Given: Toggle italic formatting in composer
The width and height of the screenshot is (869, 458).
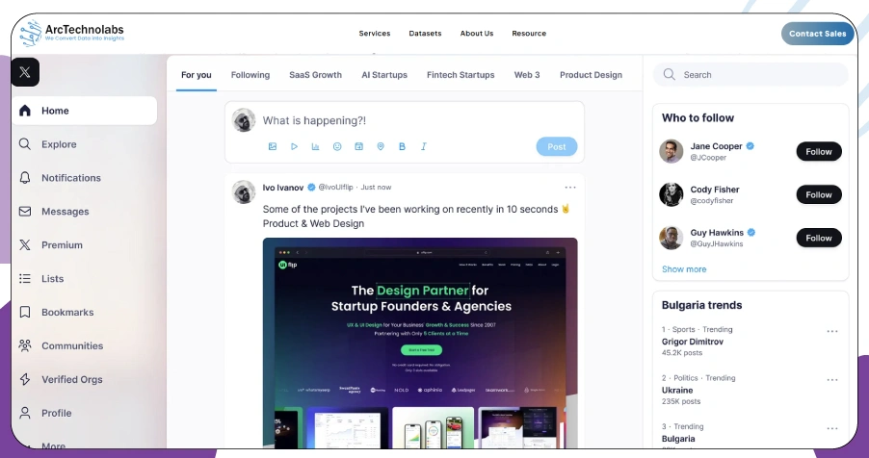Looking at the screenshot, I should [423, 147].
